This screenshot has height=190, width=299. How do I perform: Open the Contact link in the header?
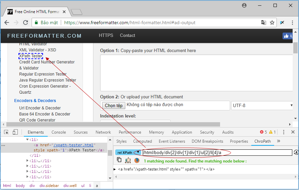point(127,36)
